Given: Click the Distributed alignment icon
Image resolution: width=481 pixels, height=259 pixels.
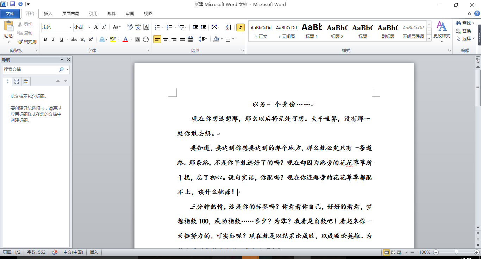Looking at the screenshot, I should pos(190,39).
